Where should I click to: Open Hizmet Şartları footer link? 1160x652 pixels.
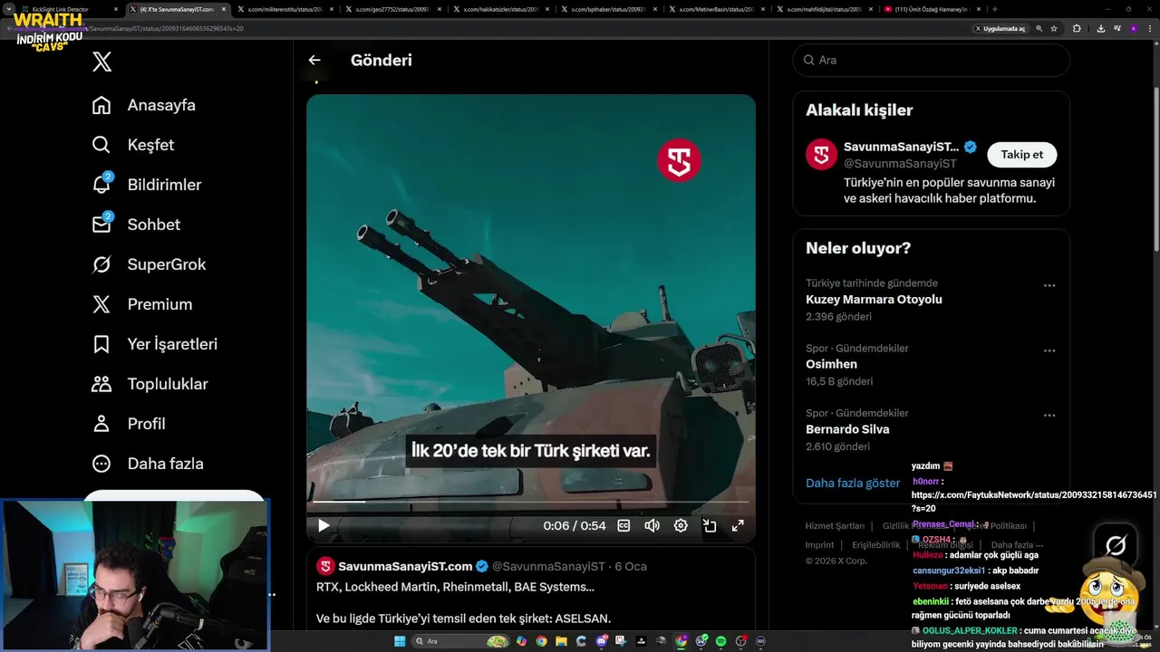pos(835,525)
